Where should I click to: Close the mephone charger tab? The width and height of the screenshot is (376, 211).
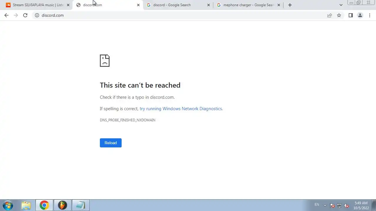pos(279,5)
